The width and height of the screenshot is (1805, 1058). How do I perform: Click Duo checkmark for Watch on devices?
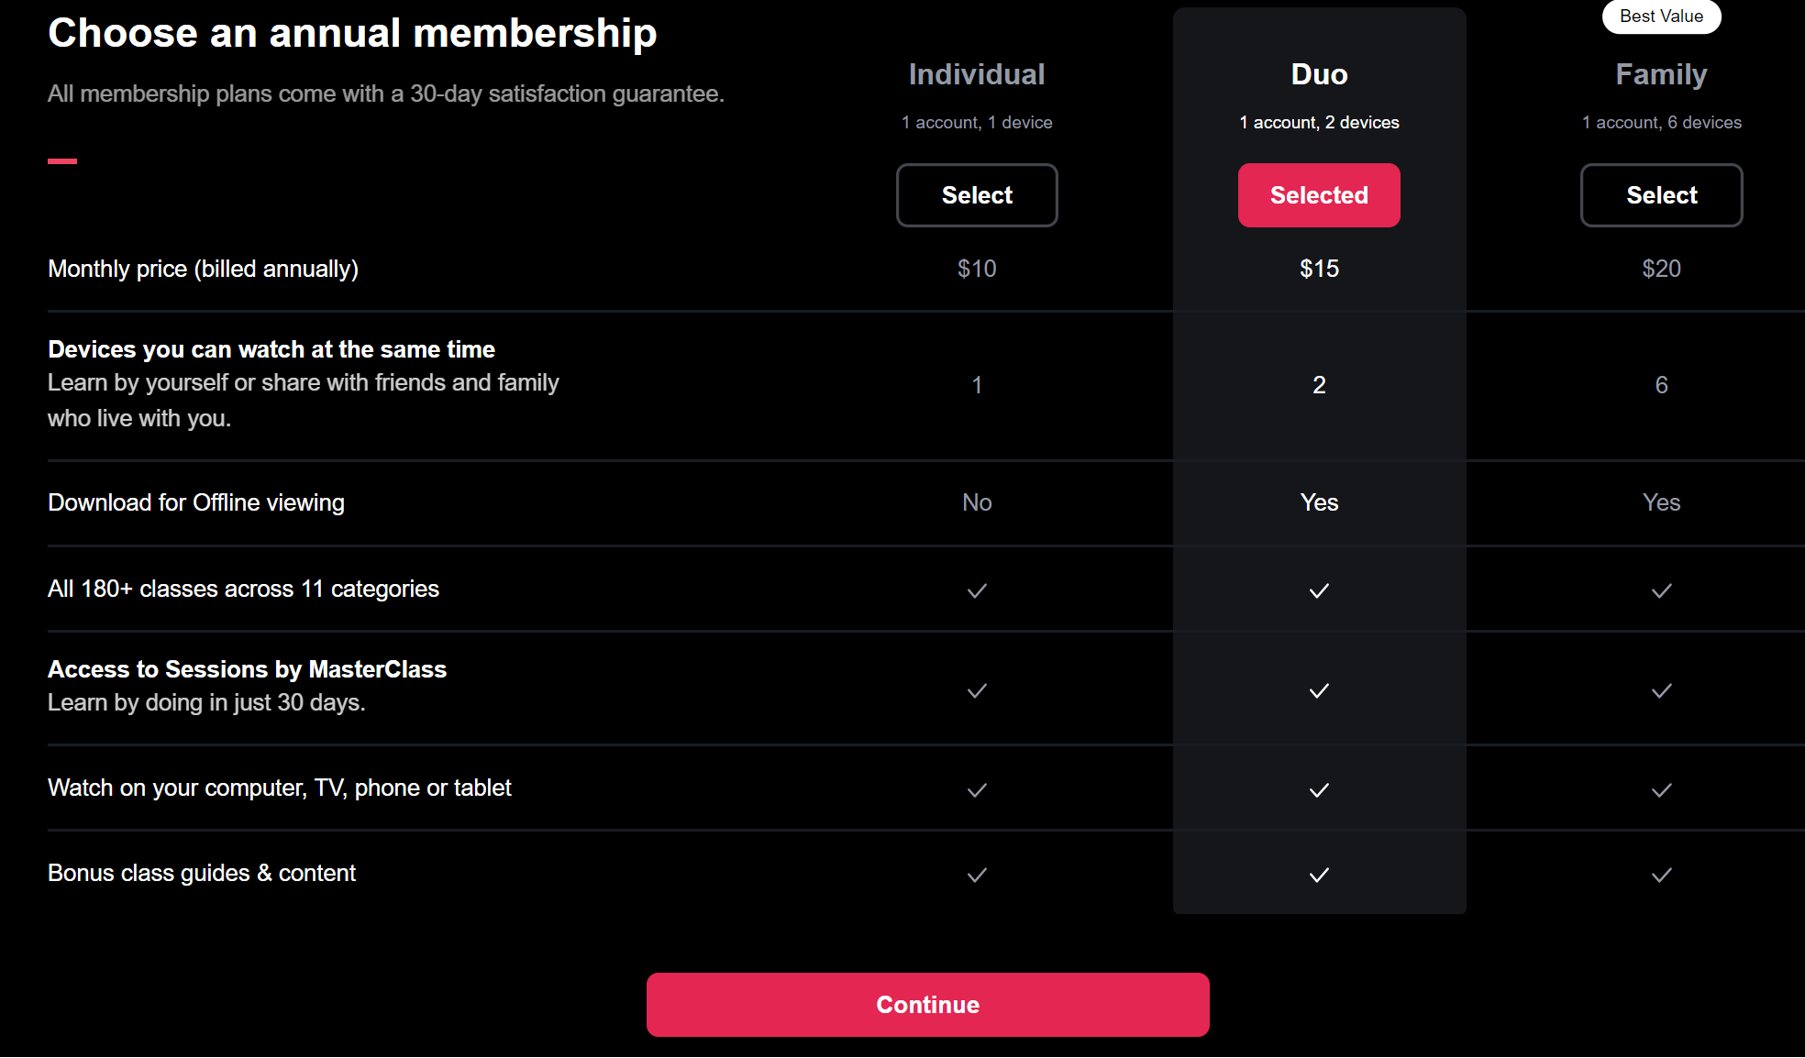[x=1319, y=789]
